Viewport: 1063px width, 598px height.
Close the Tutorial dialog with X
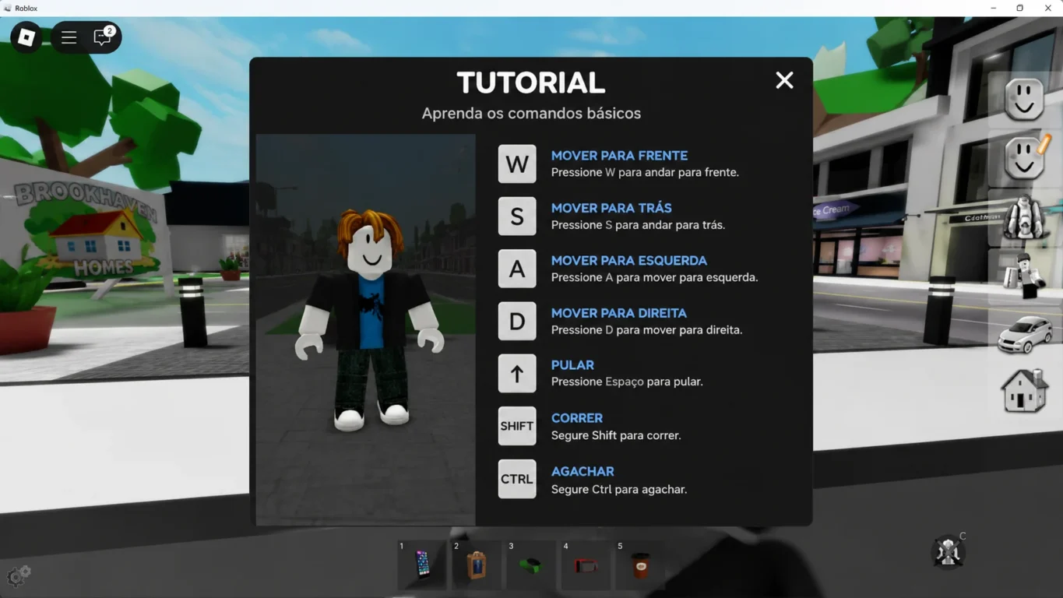pyautogui.click(x=784, y=80)
